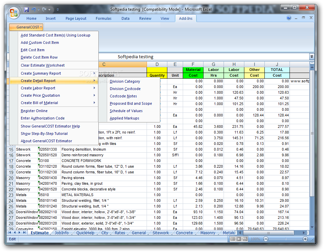Expand Create Labor Report submenu

54,88
